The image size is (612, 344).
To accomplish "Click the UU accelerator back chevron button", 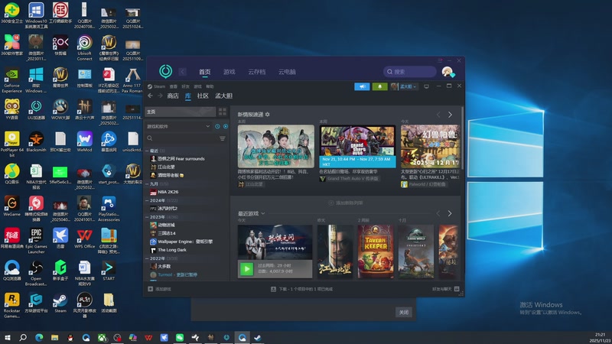I will [x=182, y=72].
